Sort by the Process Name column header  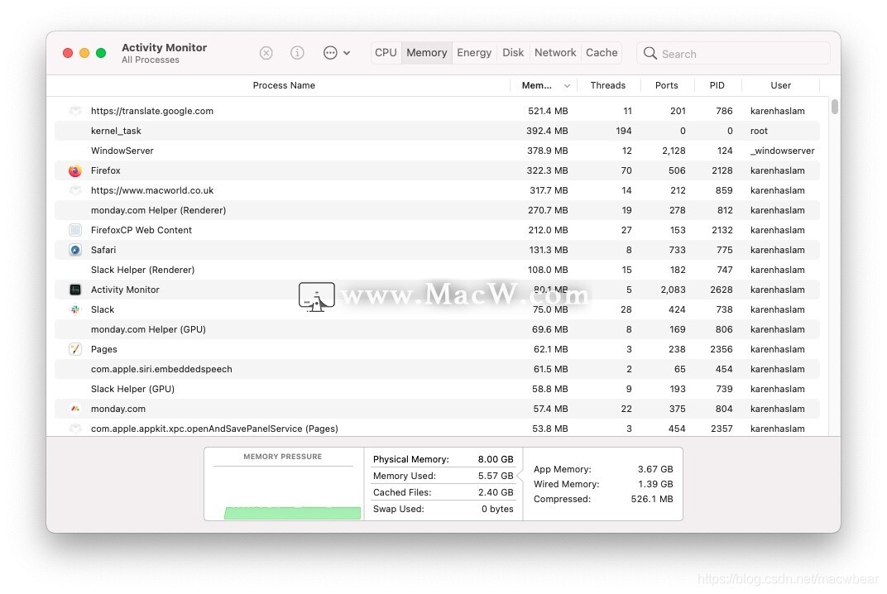[x=284, y=85]
